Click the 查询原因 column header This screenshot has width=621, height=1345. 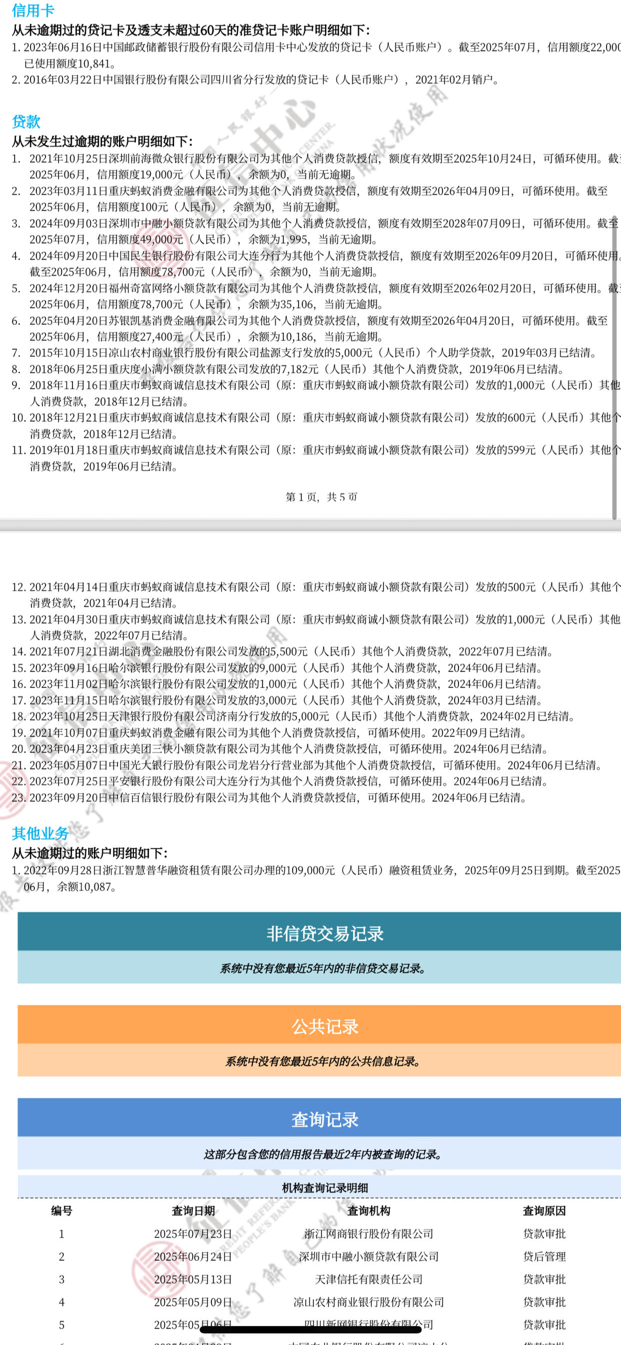click(x=544, y=1211)
